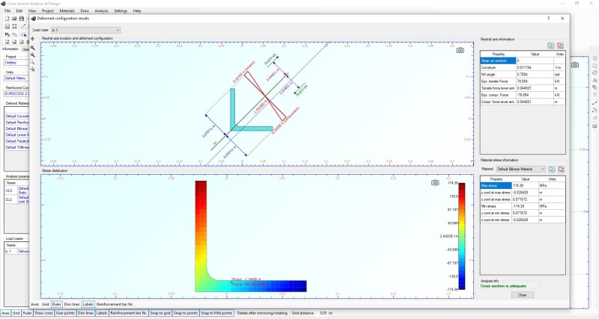Viewport: 599px width, 319px height.
Task: Toggle Reinforcement bar Nr. in dialog footer
Action: (115, 305)
